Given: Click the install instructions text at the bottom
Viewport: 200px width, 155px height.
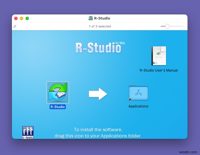Looking at the screenshot, I should click(x=98, y=133).
